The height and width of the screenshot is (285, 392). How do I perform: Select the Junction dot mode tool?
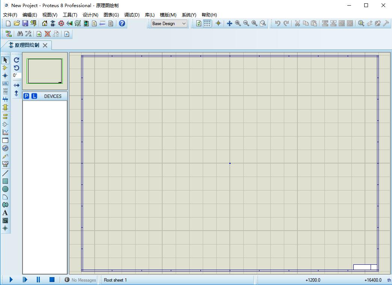point(5,76)
